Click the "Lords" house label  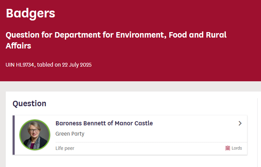coord(237,148)
